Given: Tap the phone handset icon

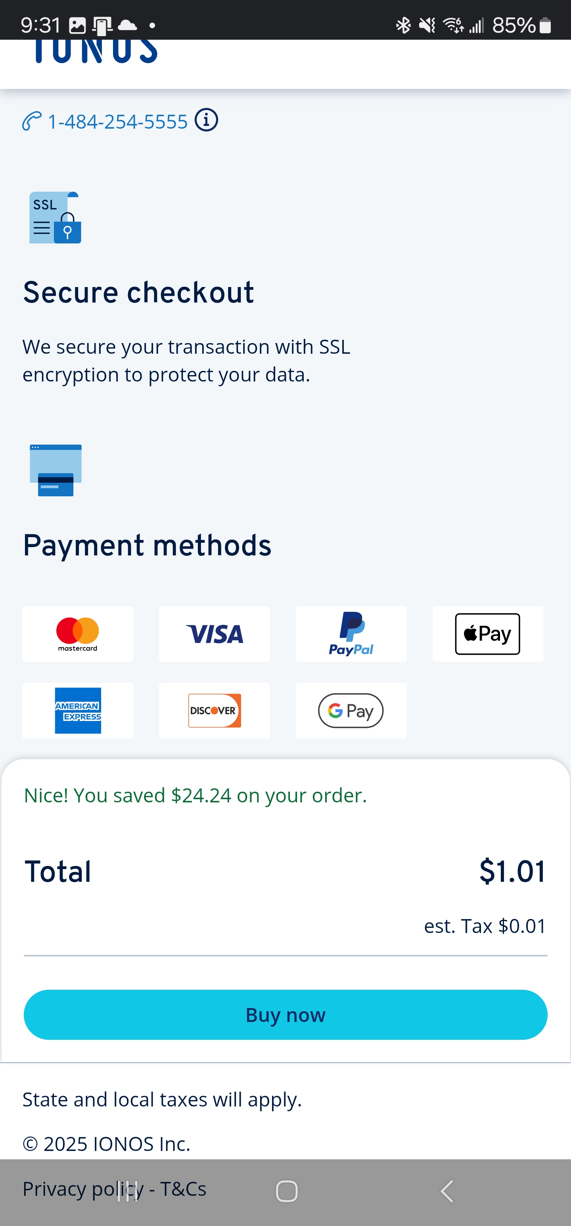Looking at the screenshot, I should 32,121.
